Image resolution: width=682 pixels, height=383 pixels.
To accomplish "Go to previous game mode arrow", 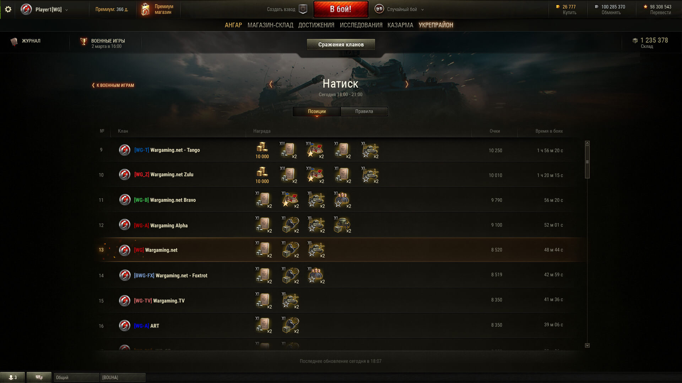I will point(271,84).
